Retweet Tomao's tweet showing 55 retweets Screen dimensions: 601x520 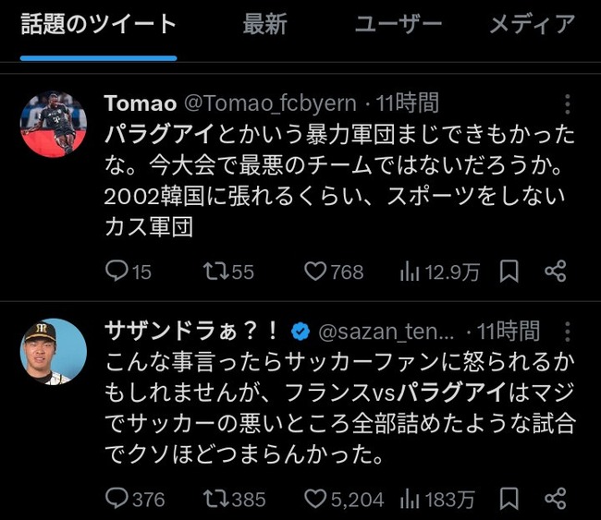coord(228,272)
